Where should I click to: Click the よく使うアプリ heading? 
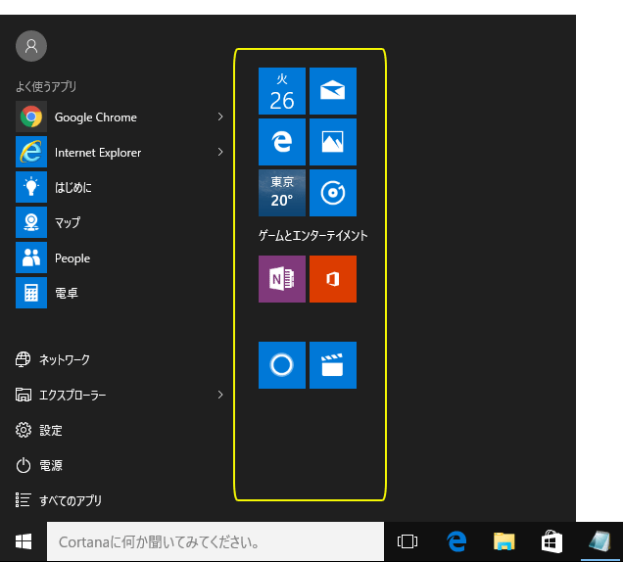click(46, 86)
